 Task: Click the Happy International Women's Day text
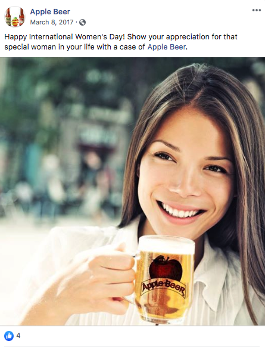click(x=65, y=37)
